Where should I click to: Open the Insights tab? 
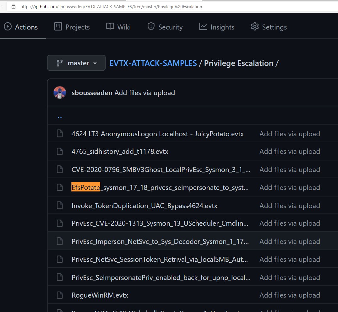coord(216,27)
